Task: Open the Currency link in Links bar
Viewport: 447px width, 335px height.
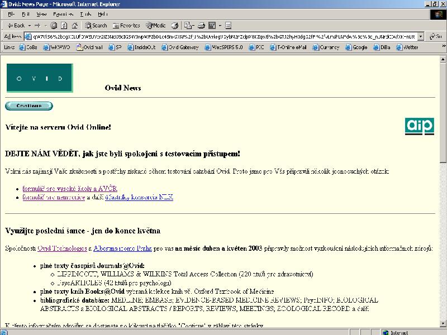Action: click(x=326, y=47)
